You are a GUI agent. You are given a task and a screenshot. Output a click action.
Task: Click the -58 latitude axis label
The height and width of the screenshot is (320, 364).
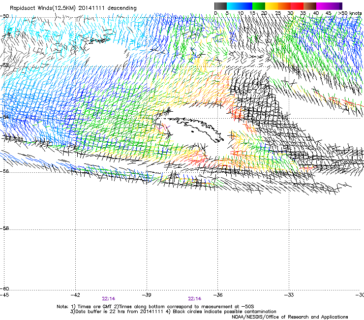(4, 228)
